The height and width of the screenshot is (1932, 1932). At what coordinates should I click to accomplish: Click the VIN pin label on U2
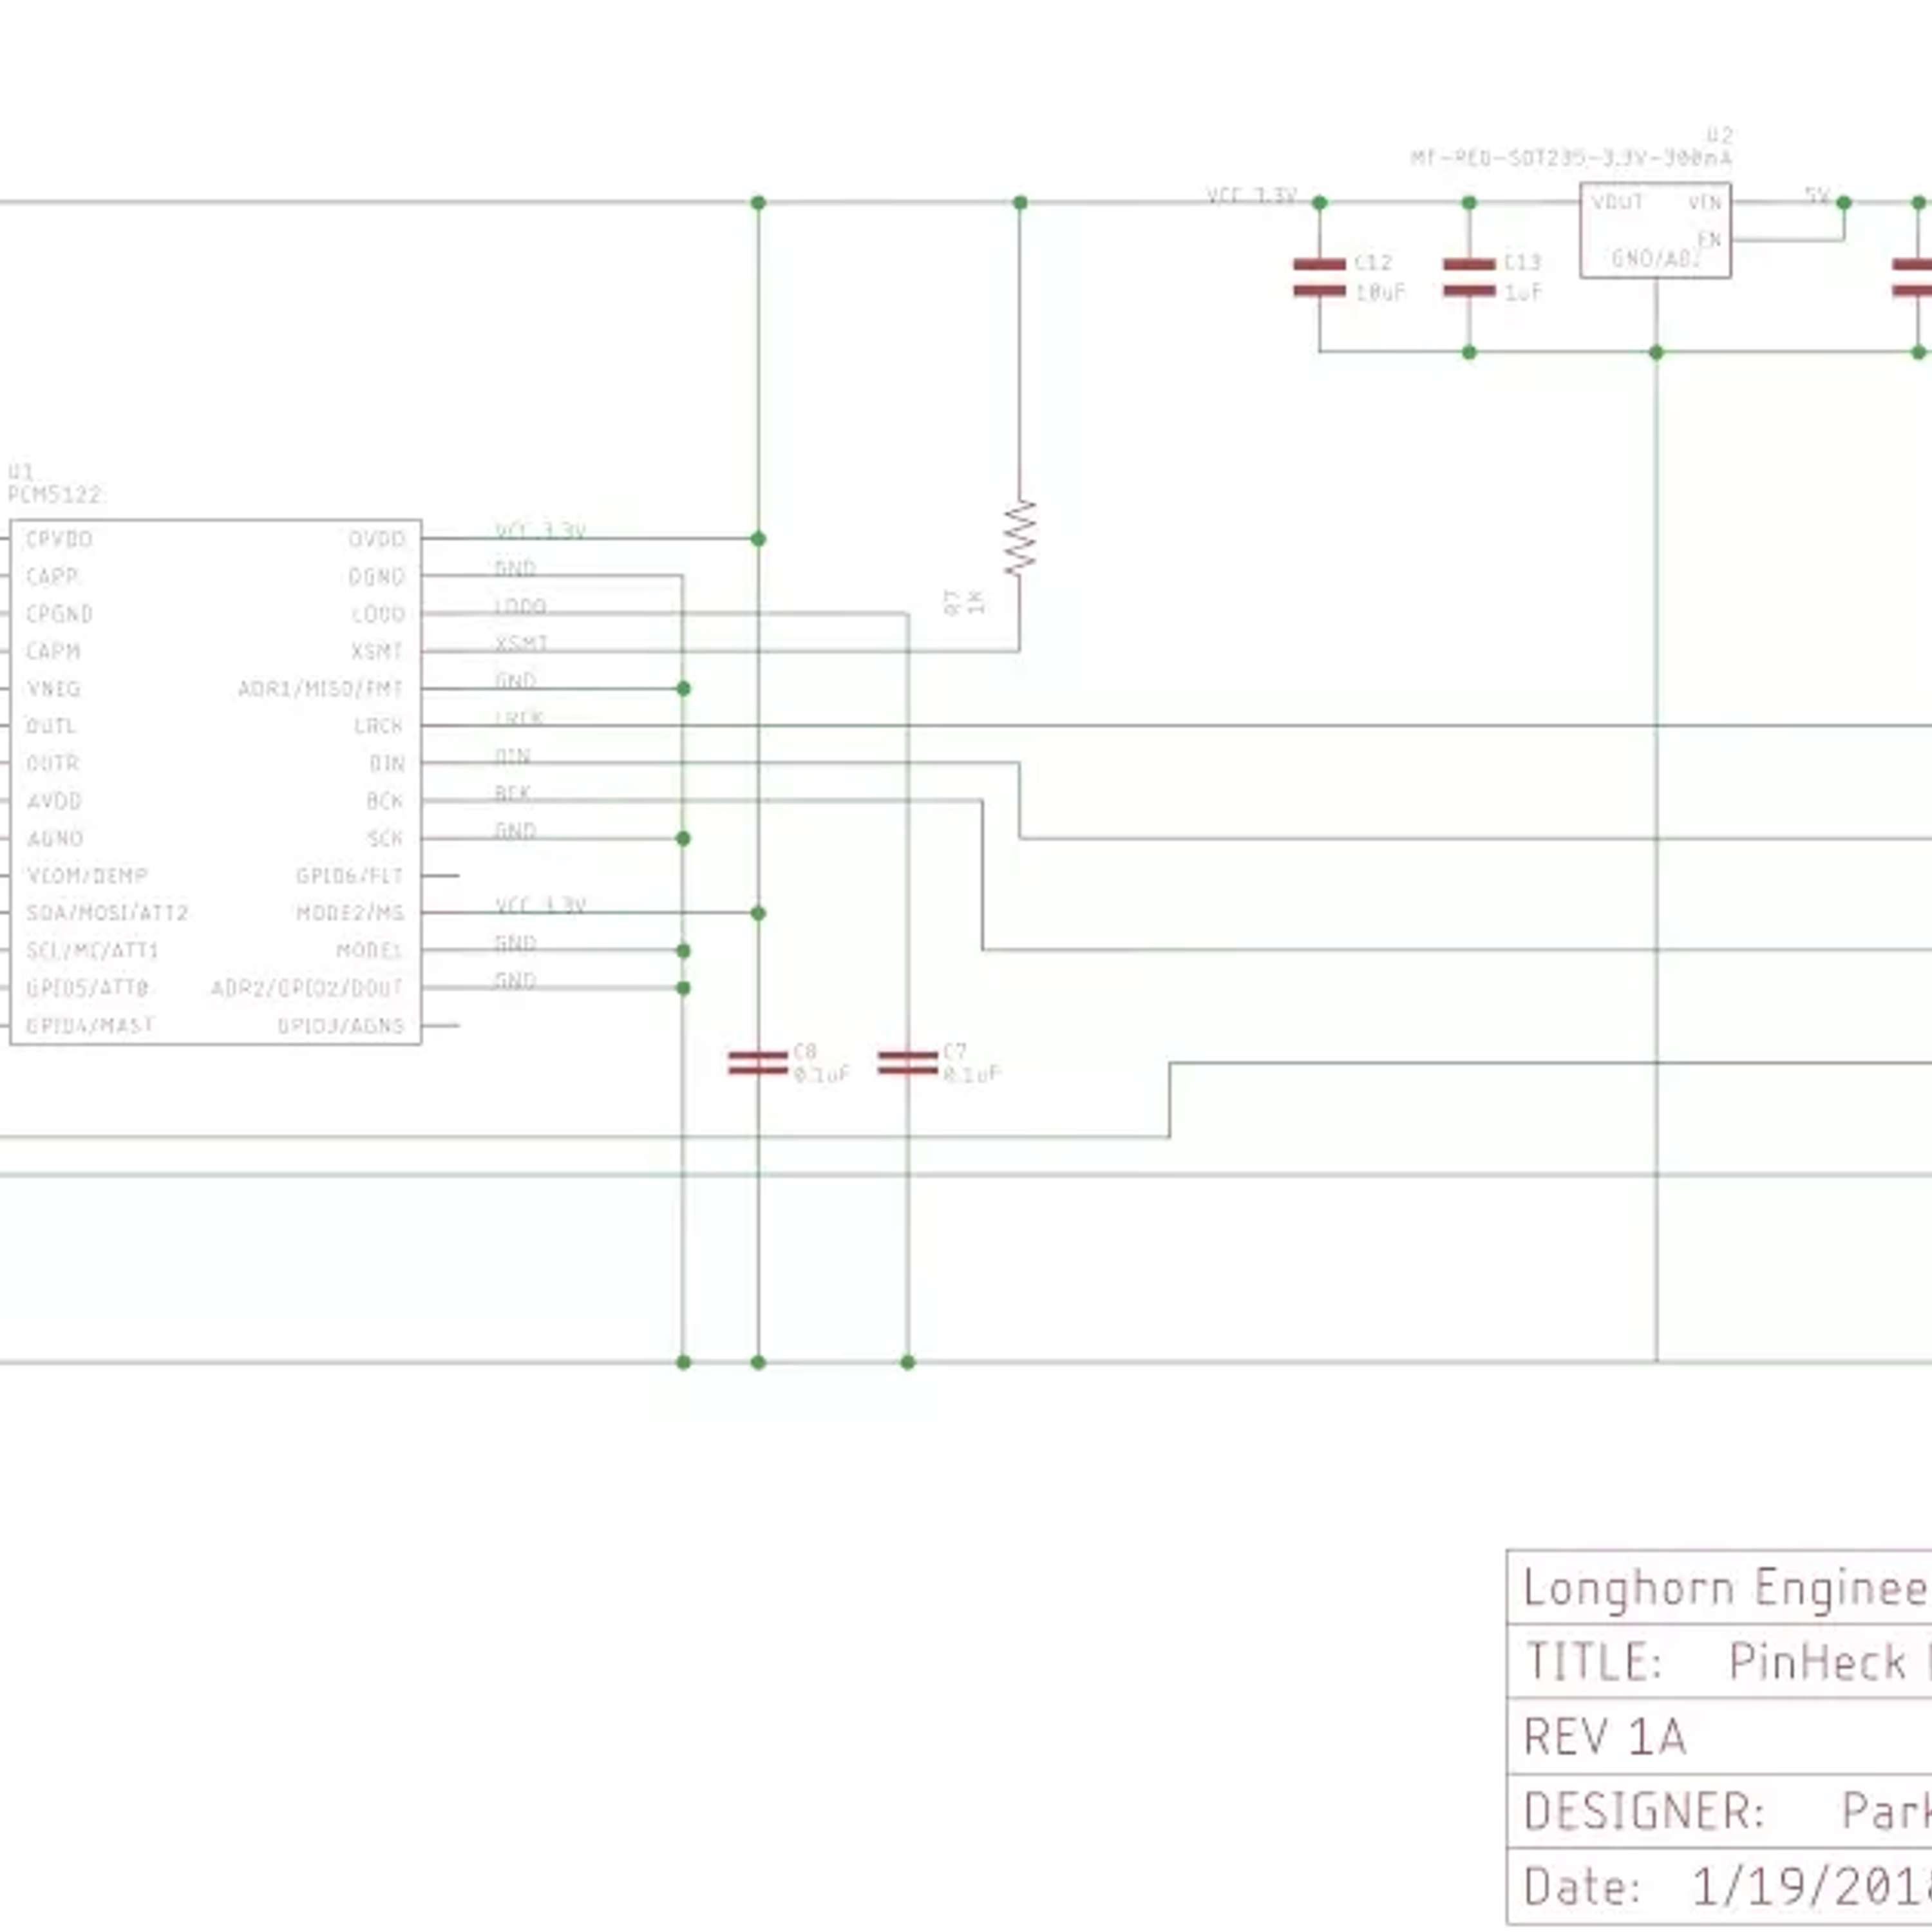pyautogui.click(x=1704, y=202)
